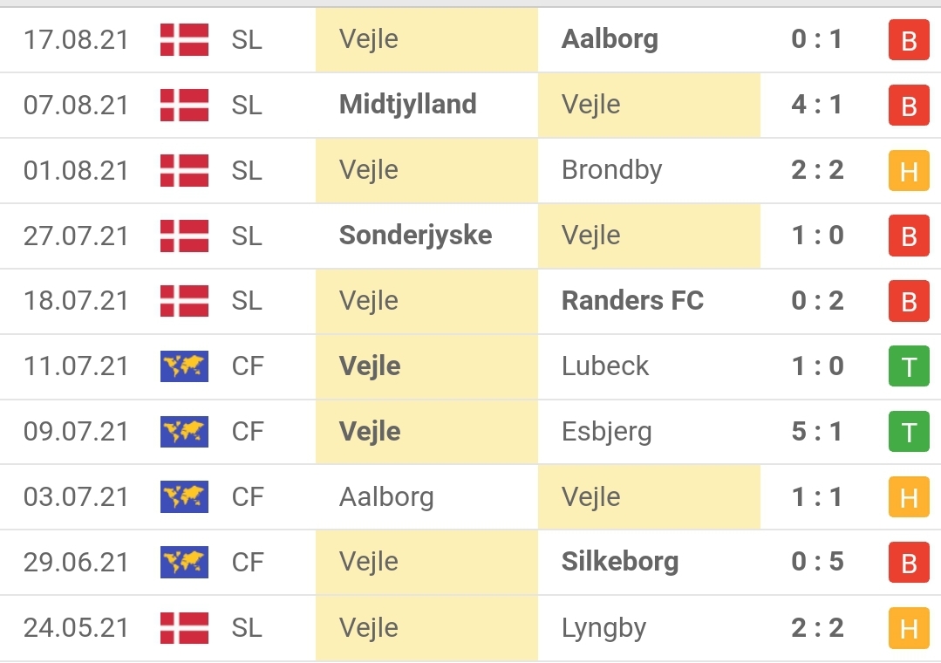This screenshot has height=663, width=941.
Task: Click the date 24.05.21
Action: tap(77, 627)
